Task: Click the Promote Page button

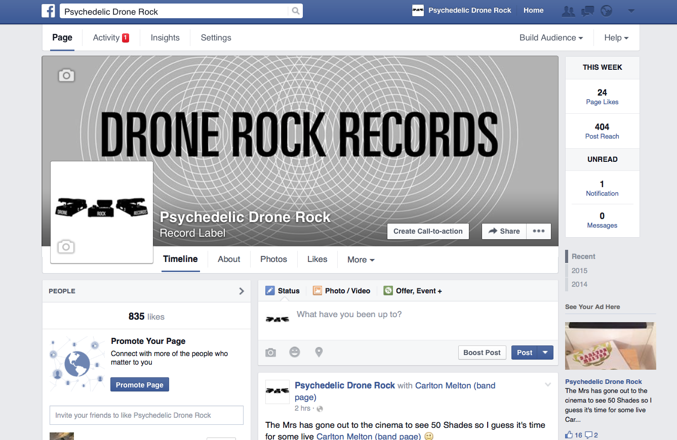Action: (x=140, y=384)
